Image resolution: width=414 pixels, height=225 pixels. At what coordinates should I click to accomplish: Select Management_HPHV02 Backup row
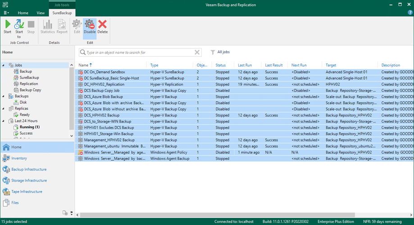pyautogui.click(x=244, y=140)
